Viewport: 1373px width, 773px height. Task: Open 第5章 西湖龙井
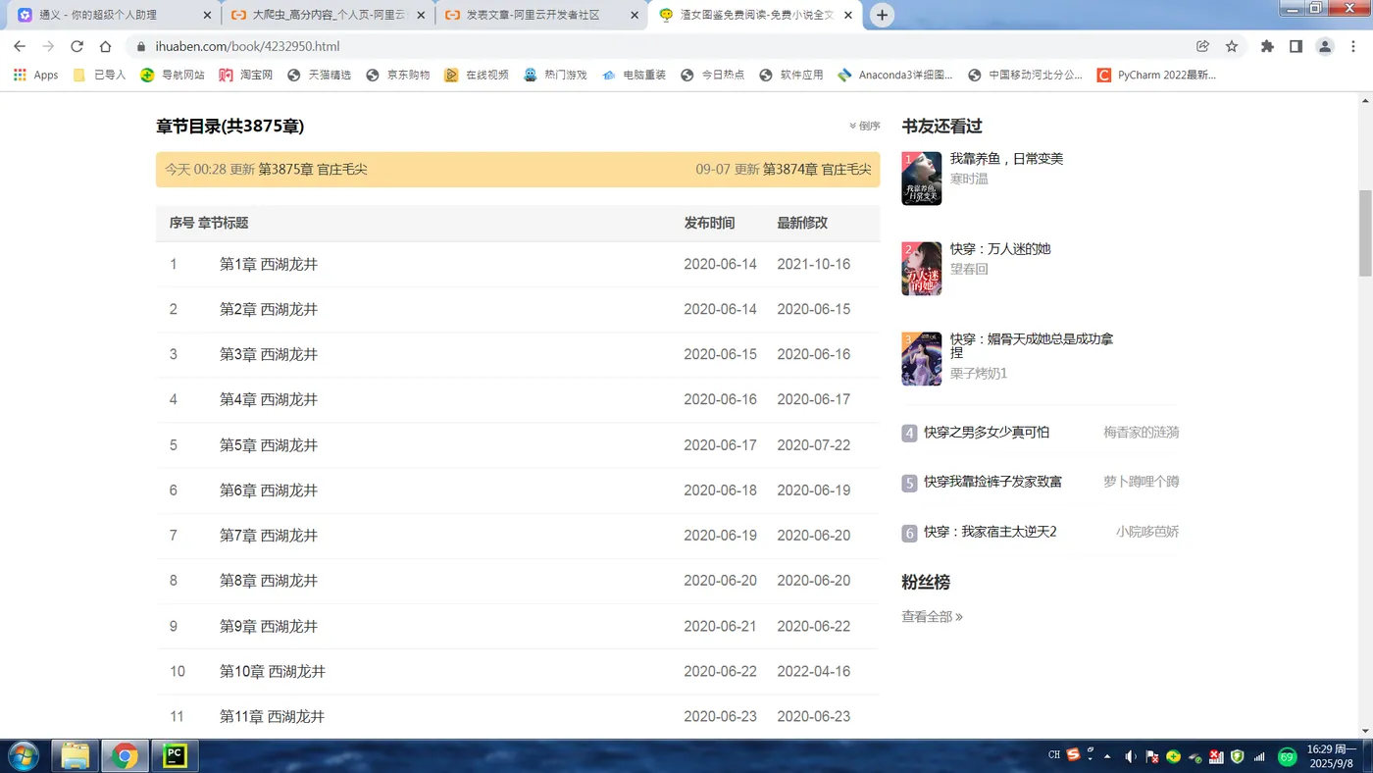coord(269,445)
